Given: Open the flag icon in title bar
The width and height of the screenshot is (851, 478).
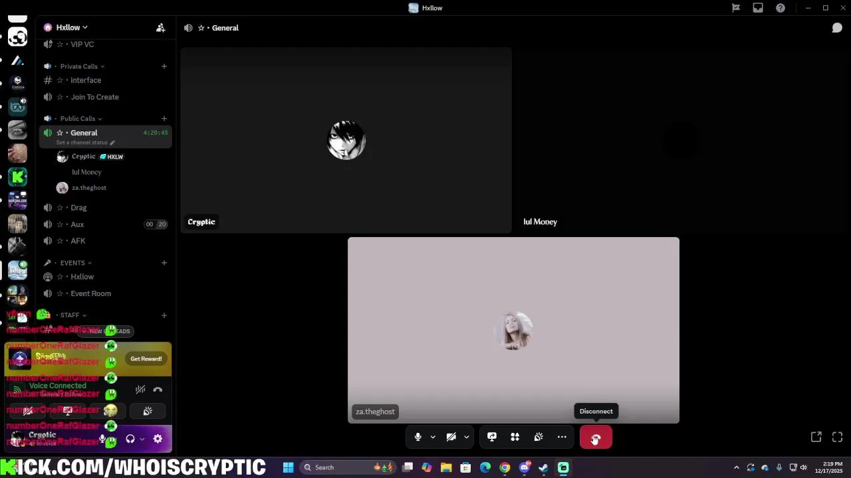Looking at the screenshot, I should coord(736,8).
